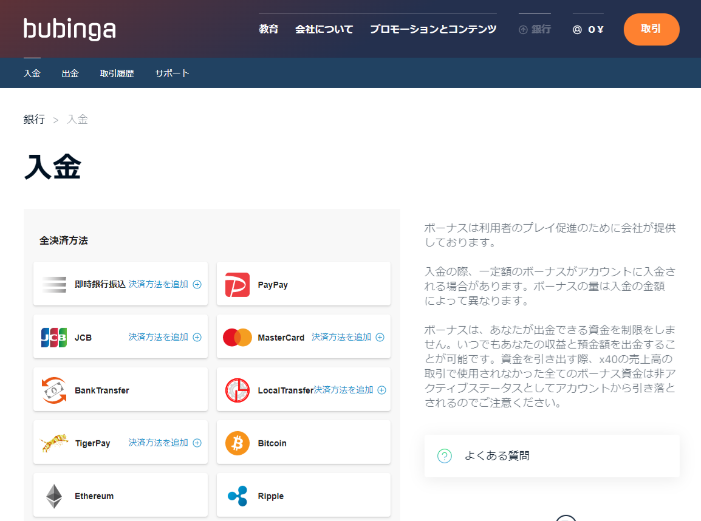Image resolution: width=701 pixels, height=521 pixels.
Task: Click the LocalTransfer icon
Action: pyautogui.click(x=238, y=390)
